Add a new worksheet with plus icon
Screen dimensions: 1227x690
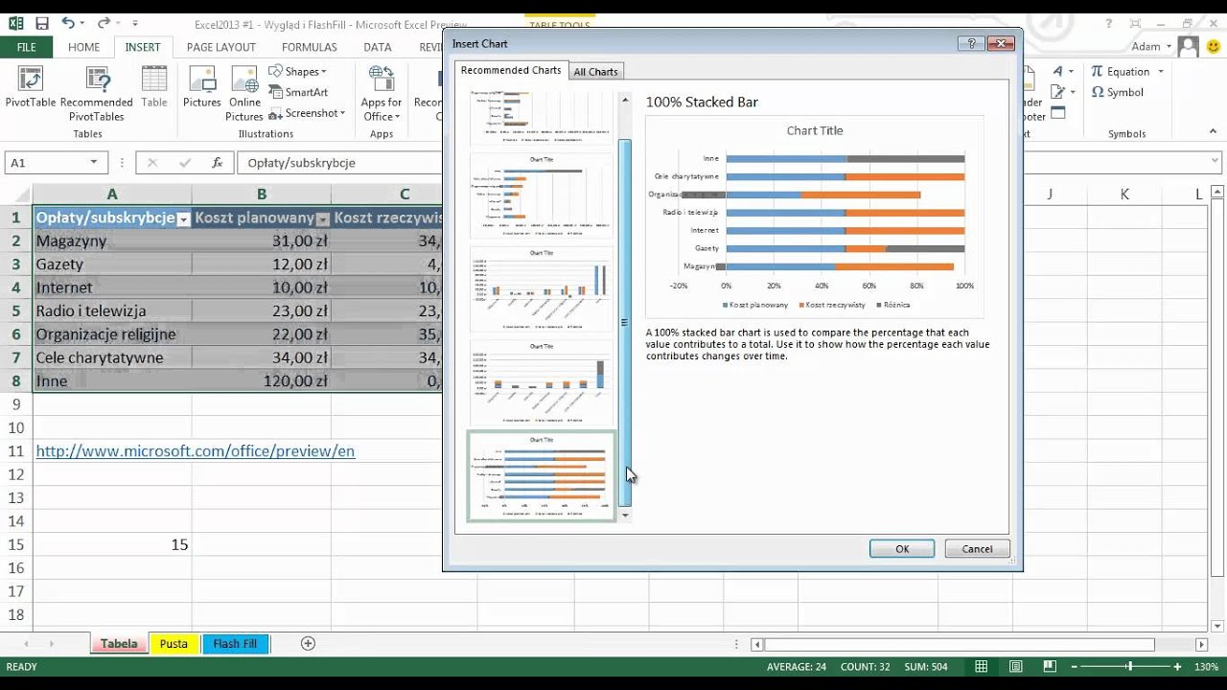[x=308, y=644]
